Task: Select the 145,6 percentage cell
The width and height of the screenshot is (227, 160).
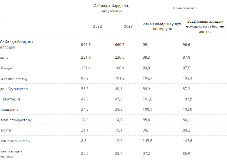Action: [x=147, y=141]
